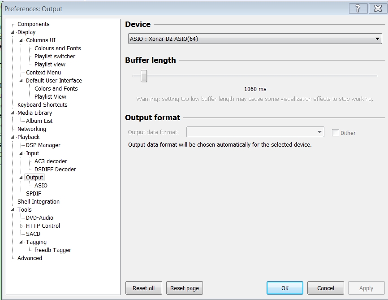
Task: Collapse the Playback section arrow
Action: [13, 137]
